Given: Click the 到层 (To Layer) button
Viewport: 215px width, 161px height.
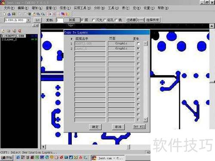Looking at the screenshot, I should 72,20.
